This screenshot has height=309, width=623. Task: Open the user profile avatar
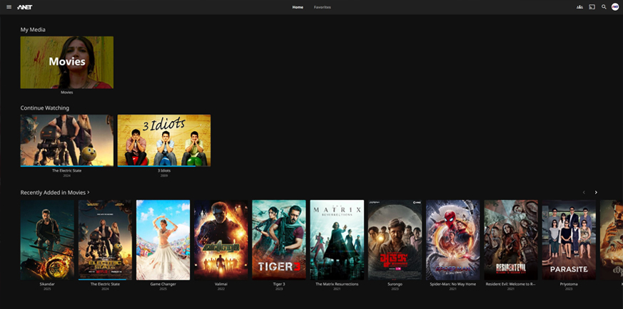(x=615, y=7)
